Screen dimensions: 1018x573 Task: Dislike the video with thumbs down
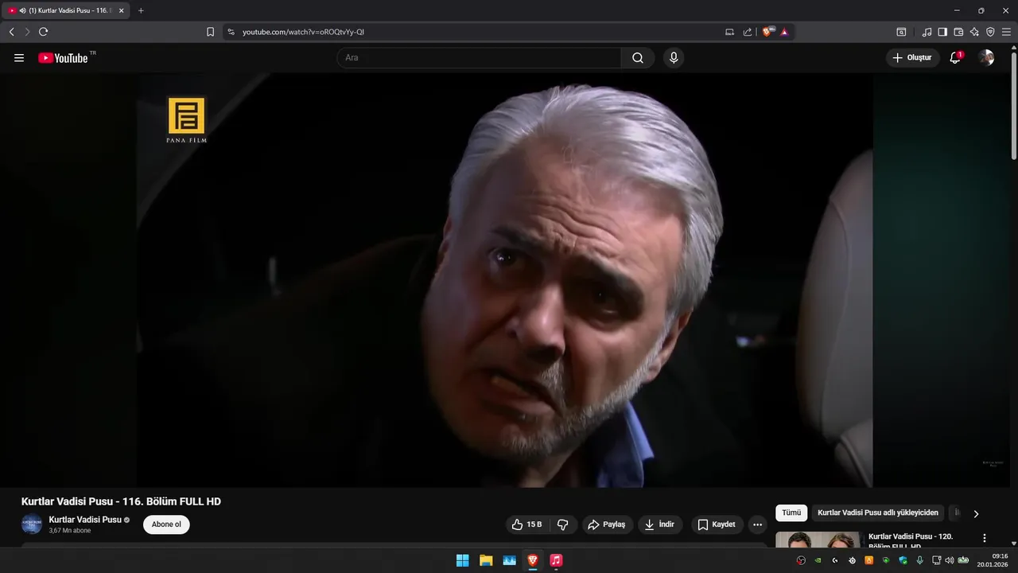[563, 524]
